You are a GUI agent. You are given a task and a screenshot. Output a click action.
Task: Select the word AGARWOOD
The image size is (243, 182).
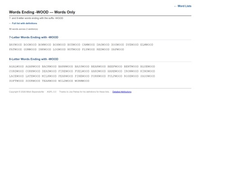coord(33,67)
